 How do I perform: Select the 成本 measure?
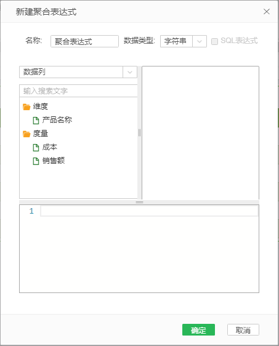click(50, 147)
